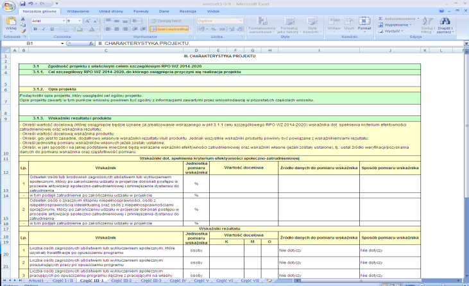Apply comma (000) number style
Screen dimensions: 469x286
222,29
